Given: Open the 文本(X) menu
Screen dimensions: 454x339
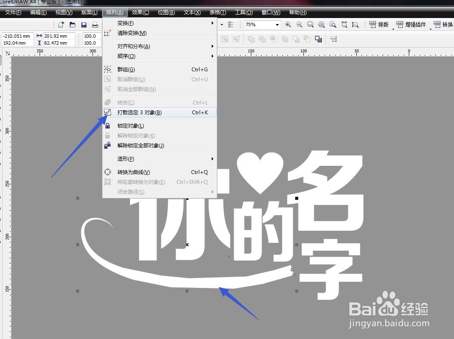Looking at the screenshot, I should pos(192,12).
